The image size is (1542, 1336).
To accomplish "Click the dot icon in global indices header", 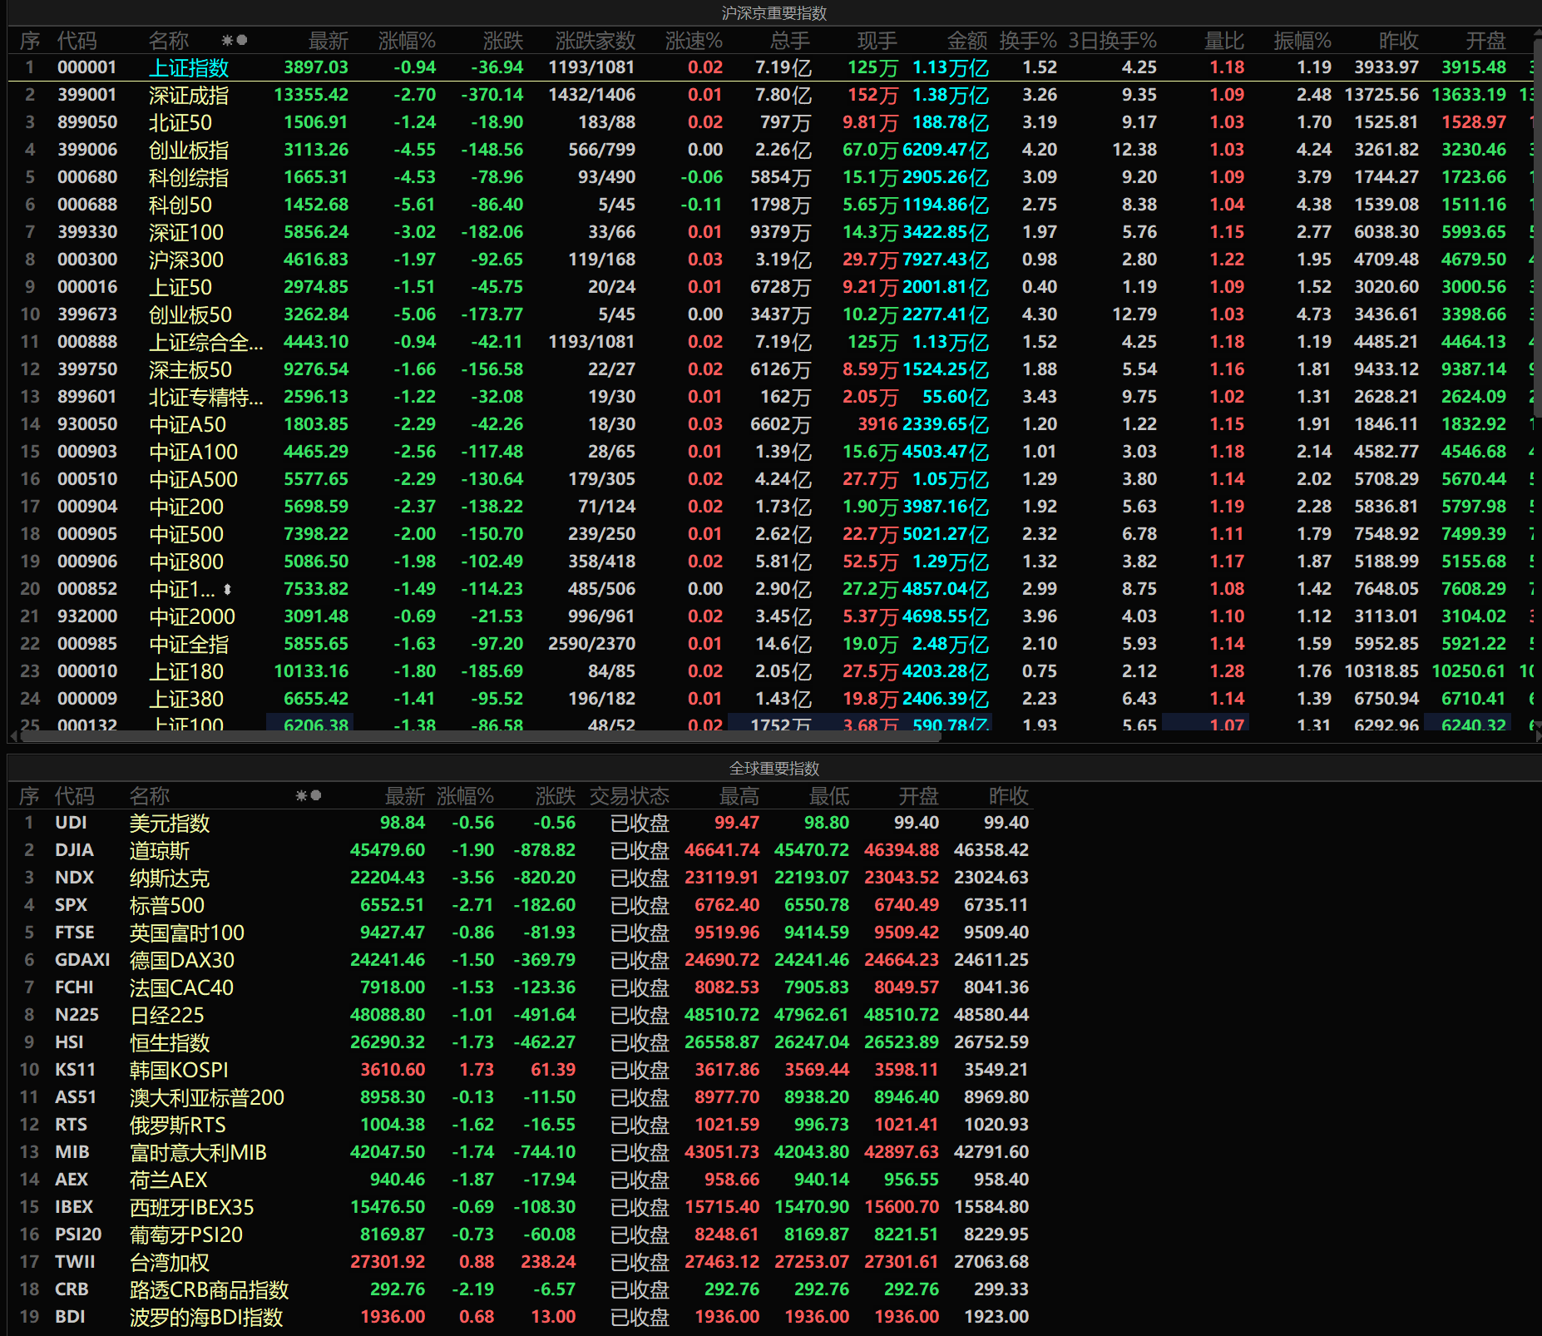I will click(x=316, y=796).
